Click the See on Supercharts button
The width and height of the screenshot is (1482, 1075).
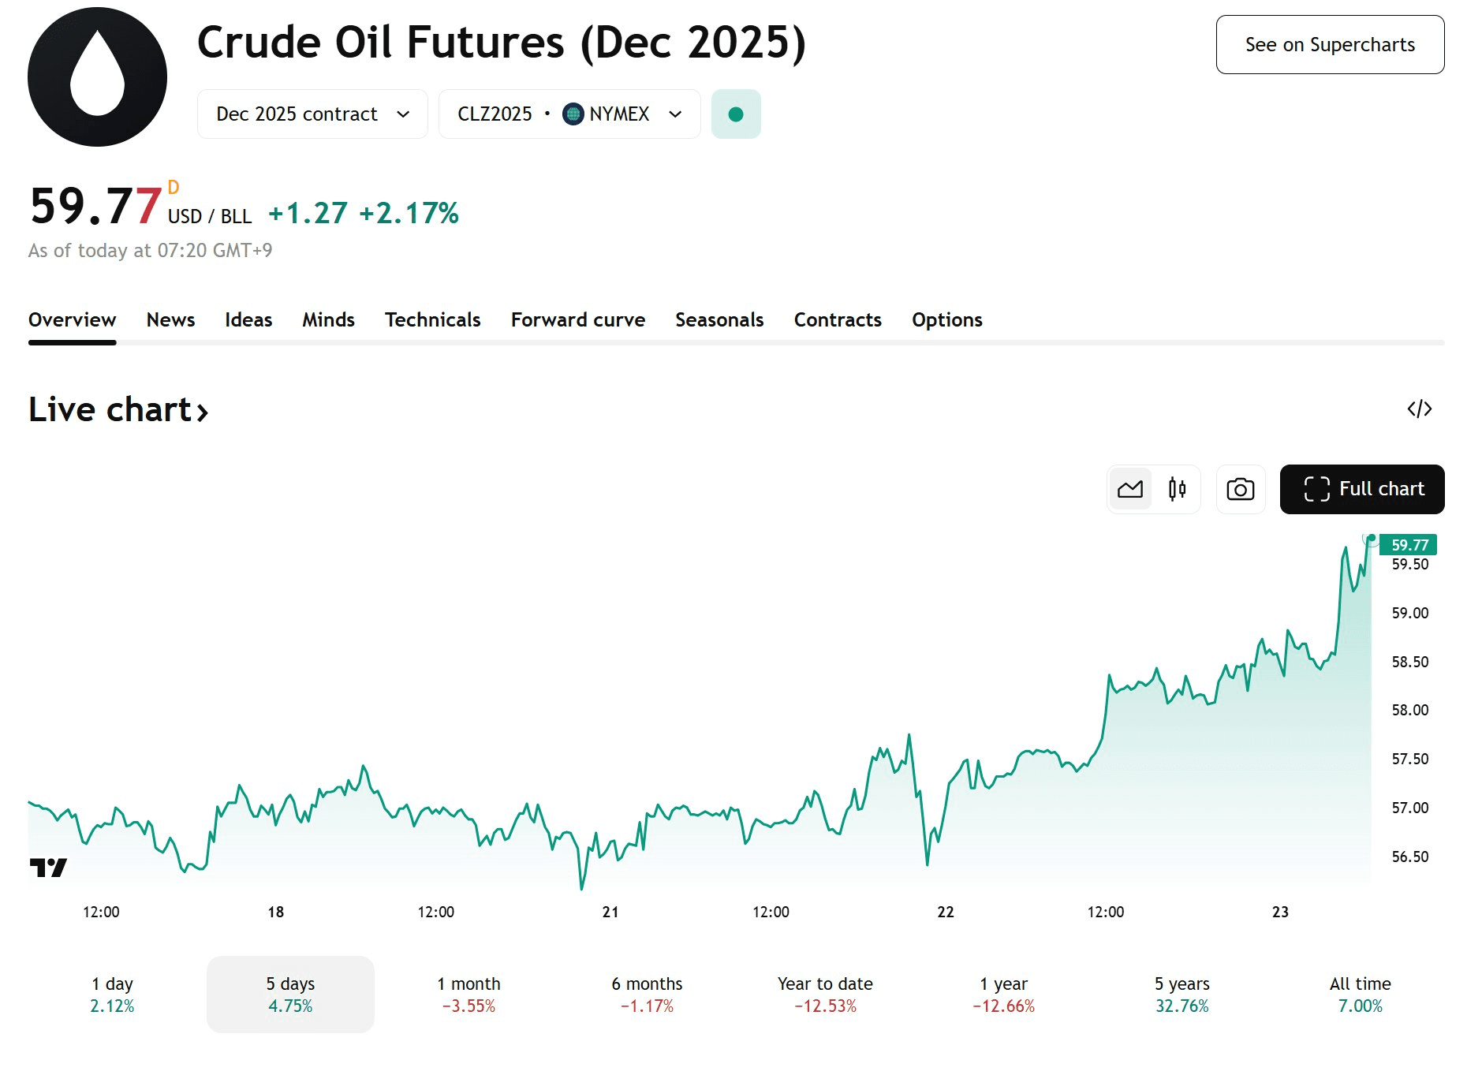click(1330, 45)
